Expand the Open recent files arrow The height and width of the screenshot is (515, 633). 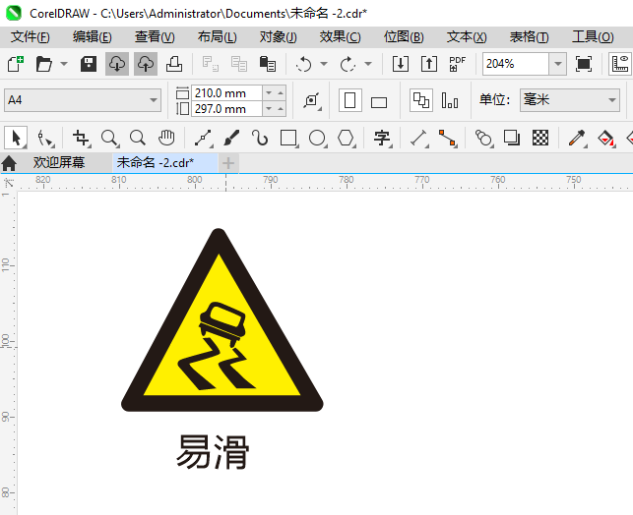point(64,64)
